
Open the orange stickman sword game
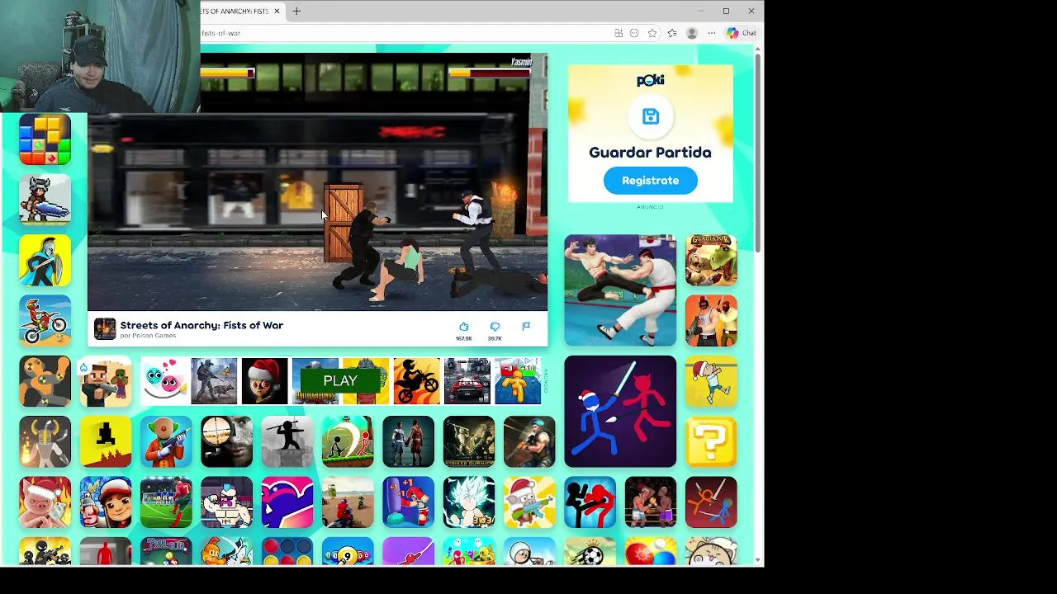click(x=711, y=502)
